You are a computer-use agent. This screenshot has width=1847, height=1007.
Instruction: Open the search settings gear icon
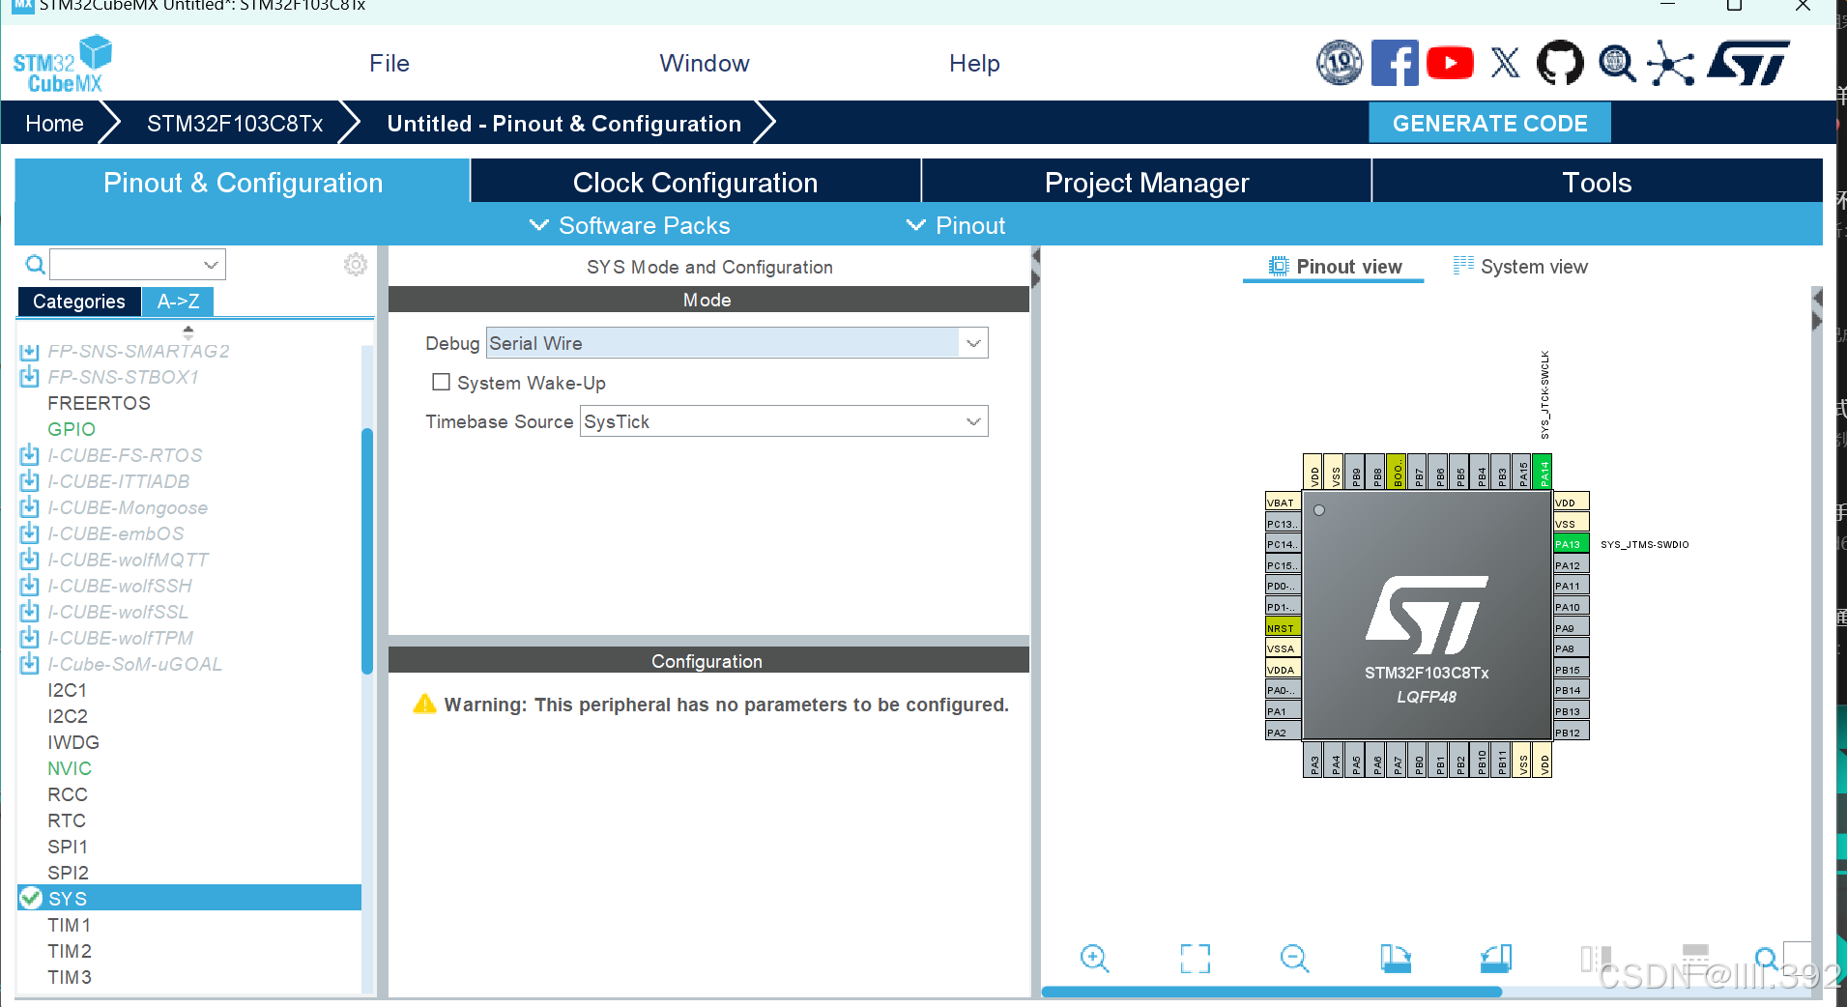[x=355, y=264]
